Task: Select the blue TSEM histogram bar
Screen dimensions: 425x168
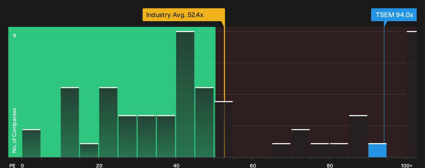Action: click(377, 150)
